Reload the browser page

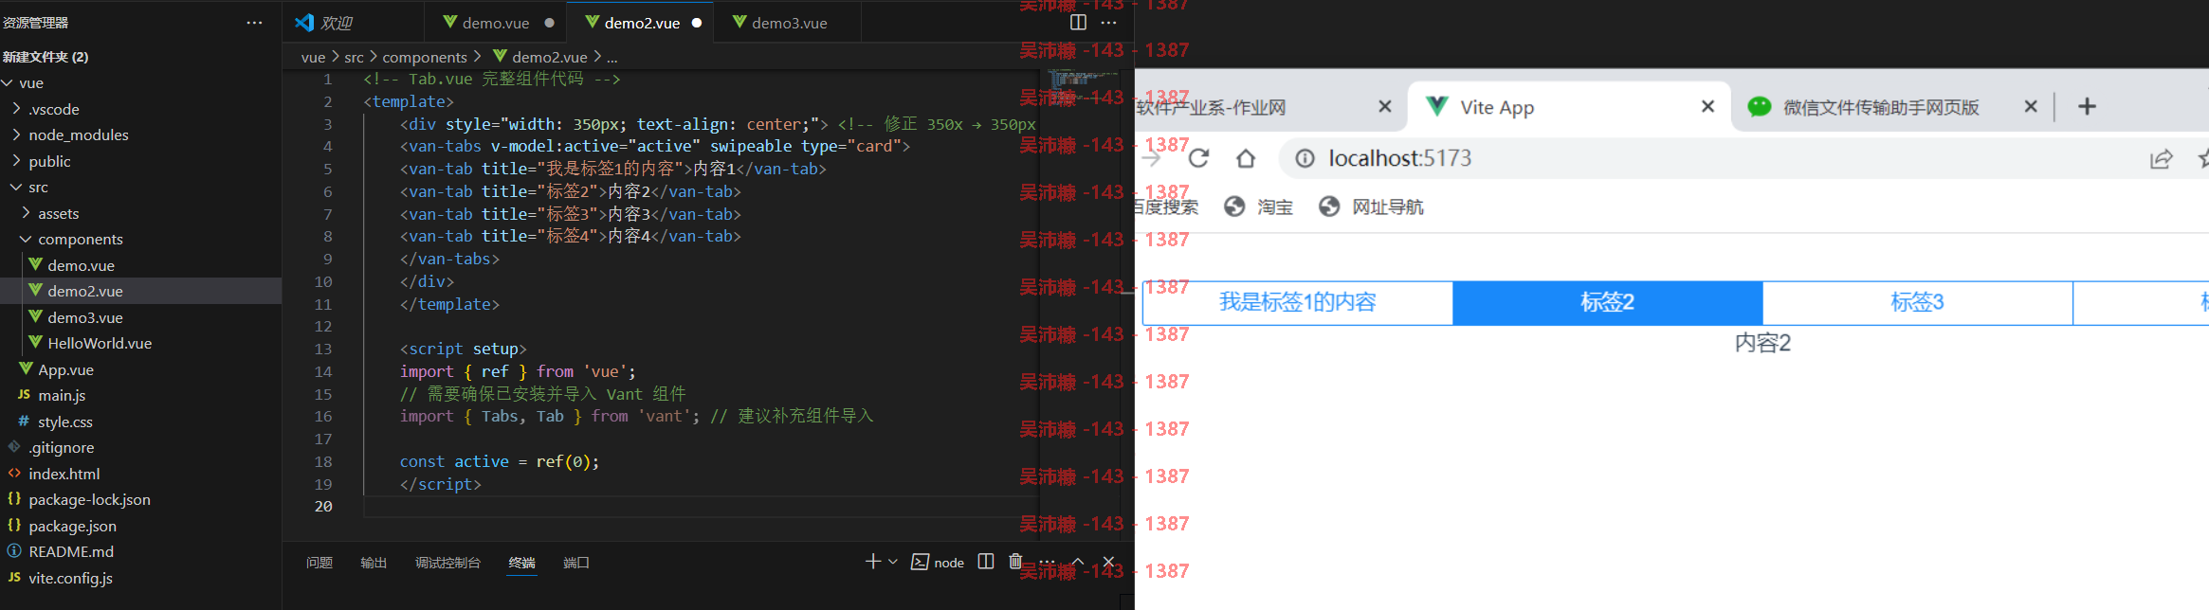(x=1199, y=158)
